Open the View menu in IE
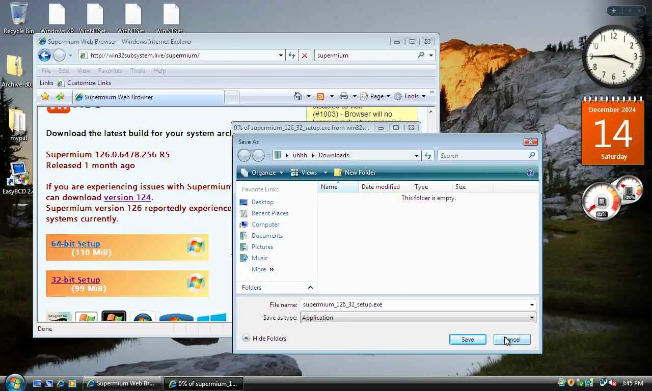Image resolution: width=652 pixels, height=391 pixels. pyautogui.click(x=84, y=71)
